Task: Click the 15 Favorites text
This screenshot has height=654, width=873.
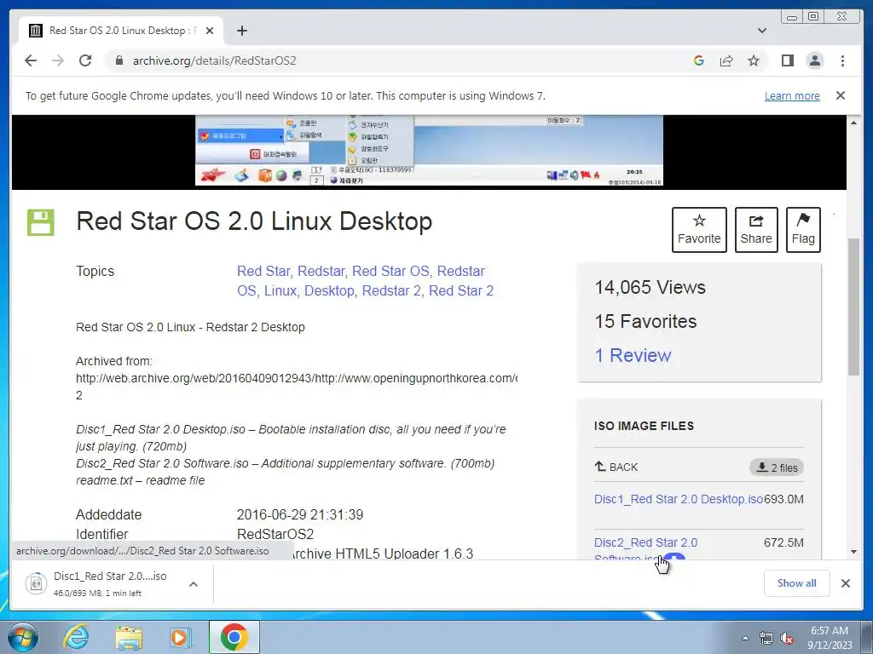Action: click(645, 321)
